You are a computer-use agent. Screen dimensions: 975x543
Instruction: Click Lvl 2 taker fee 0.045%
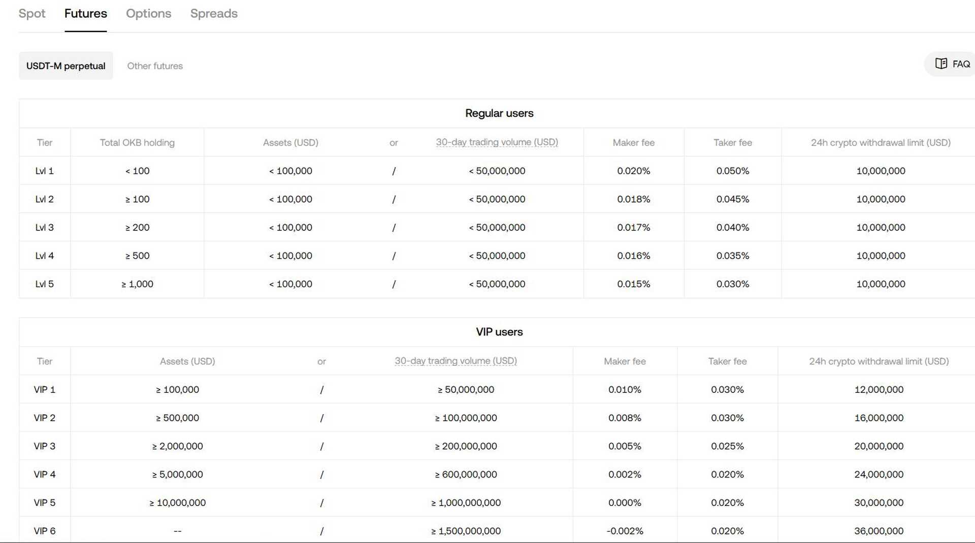pyautogui.click(x=733, y=199)
